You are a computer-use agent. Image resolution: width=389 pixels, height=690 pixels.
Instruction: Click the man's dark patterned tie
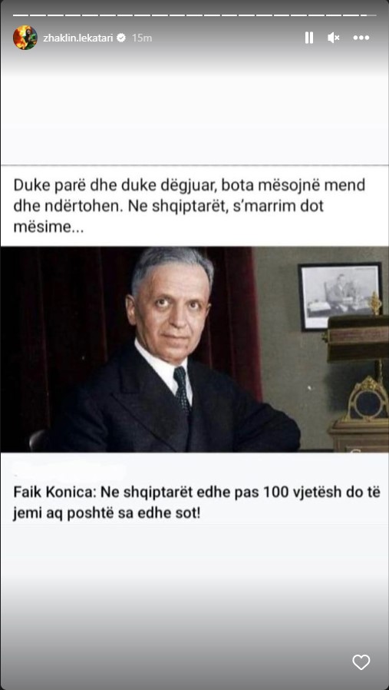[x=182, y=390]
